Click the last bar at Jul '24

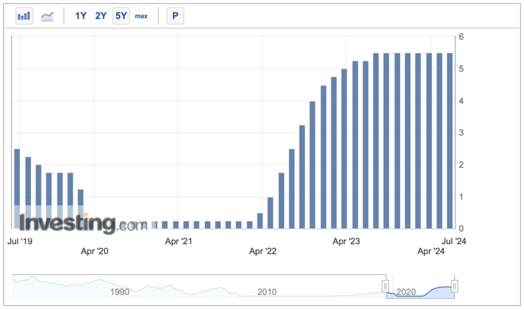450,140
